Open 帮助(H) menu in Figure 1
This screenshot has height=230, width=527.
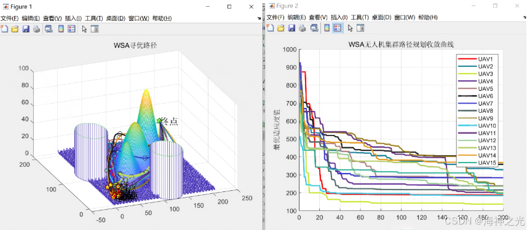click(x=162, y=18)
